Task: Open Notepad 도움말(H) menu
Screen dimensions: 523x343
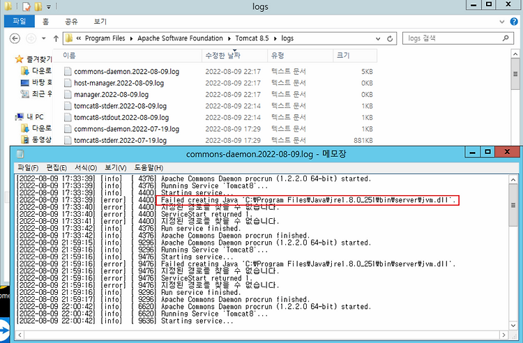Action: [x=149, y=168]
